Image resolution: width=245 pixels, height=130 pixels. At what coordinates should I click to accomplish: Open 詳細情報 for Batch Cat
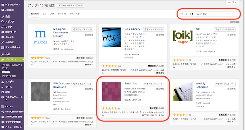160,89
